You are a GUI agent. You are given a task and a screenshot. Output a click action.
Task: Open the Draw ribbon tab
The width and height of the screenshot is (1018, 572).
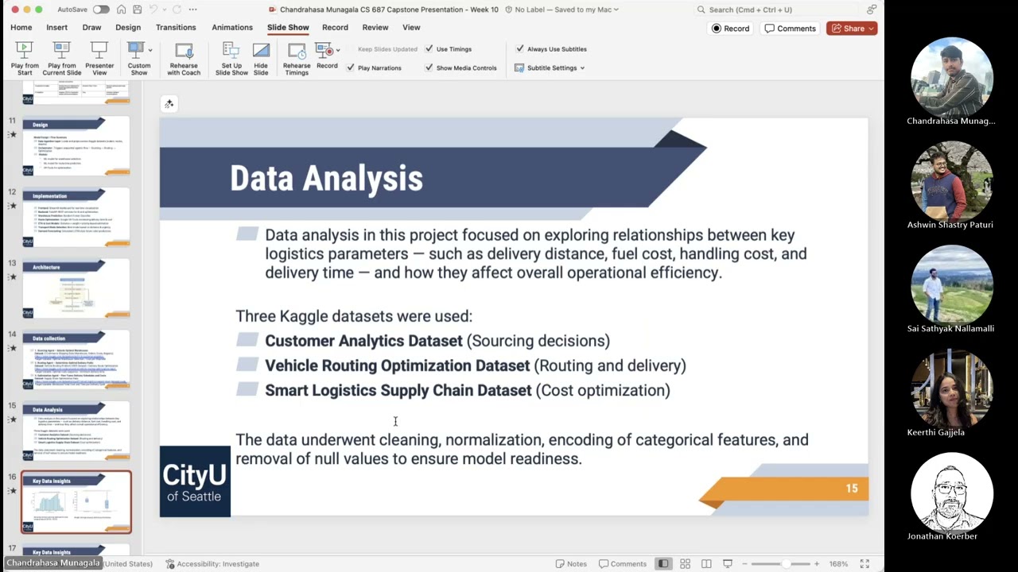tap(91, 27)
